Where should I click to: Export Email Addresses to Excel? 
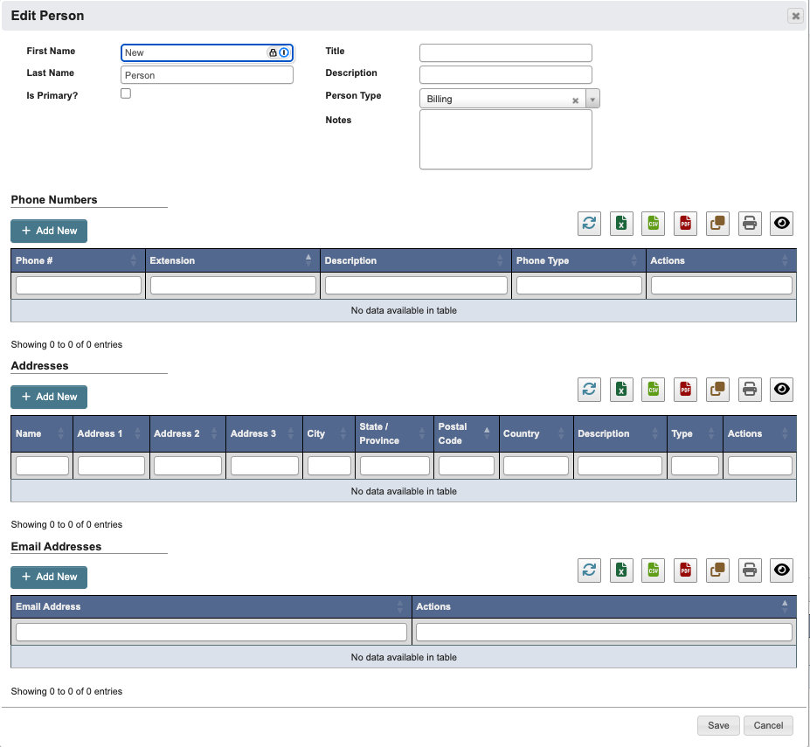(x=621, y=571)
